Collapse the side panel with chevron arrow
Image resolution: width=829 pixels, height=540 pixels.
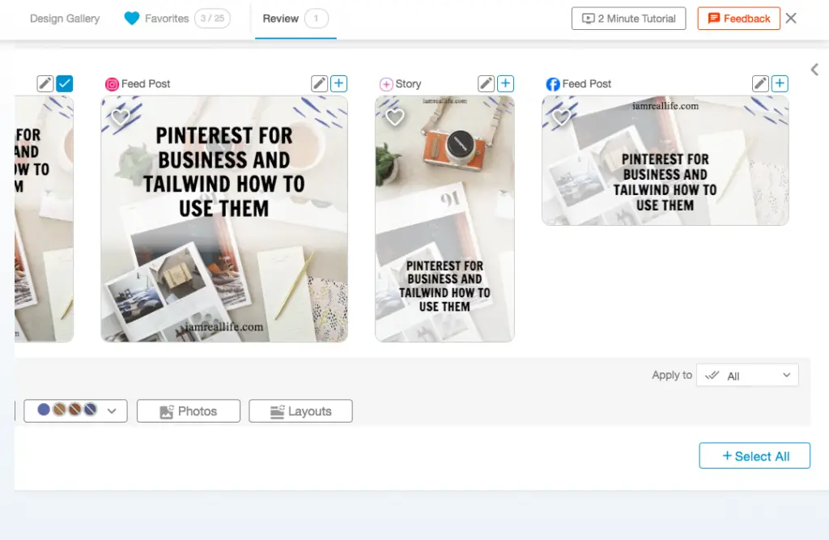click(x=814, y=70)
